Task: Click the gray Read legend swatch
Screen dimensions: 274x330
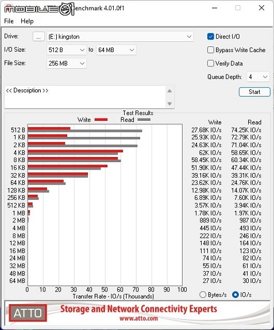Action: 144,120
